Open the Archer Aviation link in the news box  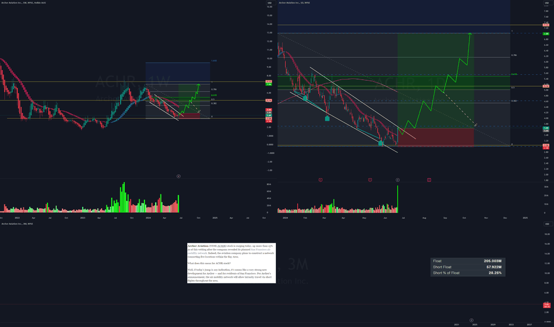point(198,246)
